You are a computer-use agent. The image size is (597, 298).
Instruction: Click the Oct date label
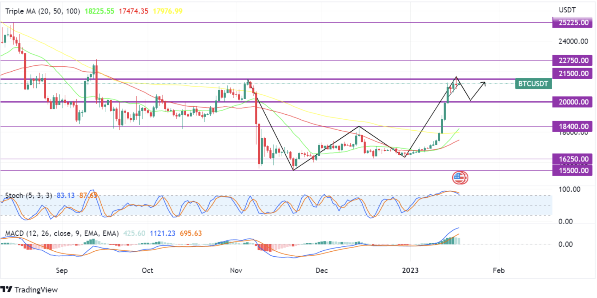[147, 270]
